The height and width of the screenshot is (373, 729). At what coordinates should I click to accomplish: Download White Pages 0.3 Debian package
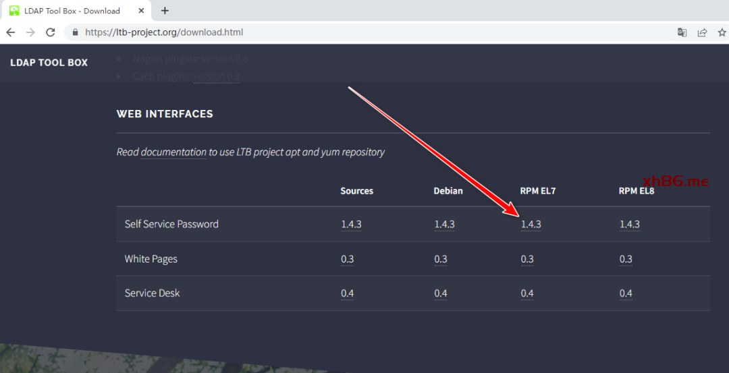(x=441, y=259)
